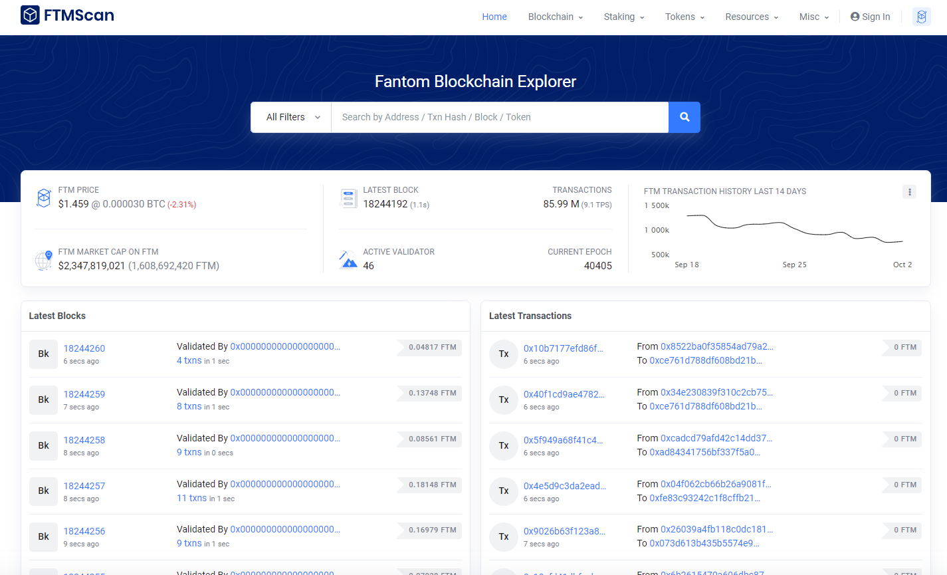Click the Tx icon for 0x10b7177efd86f

coord(504,354)
